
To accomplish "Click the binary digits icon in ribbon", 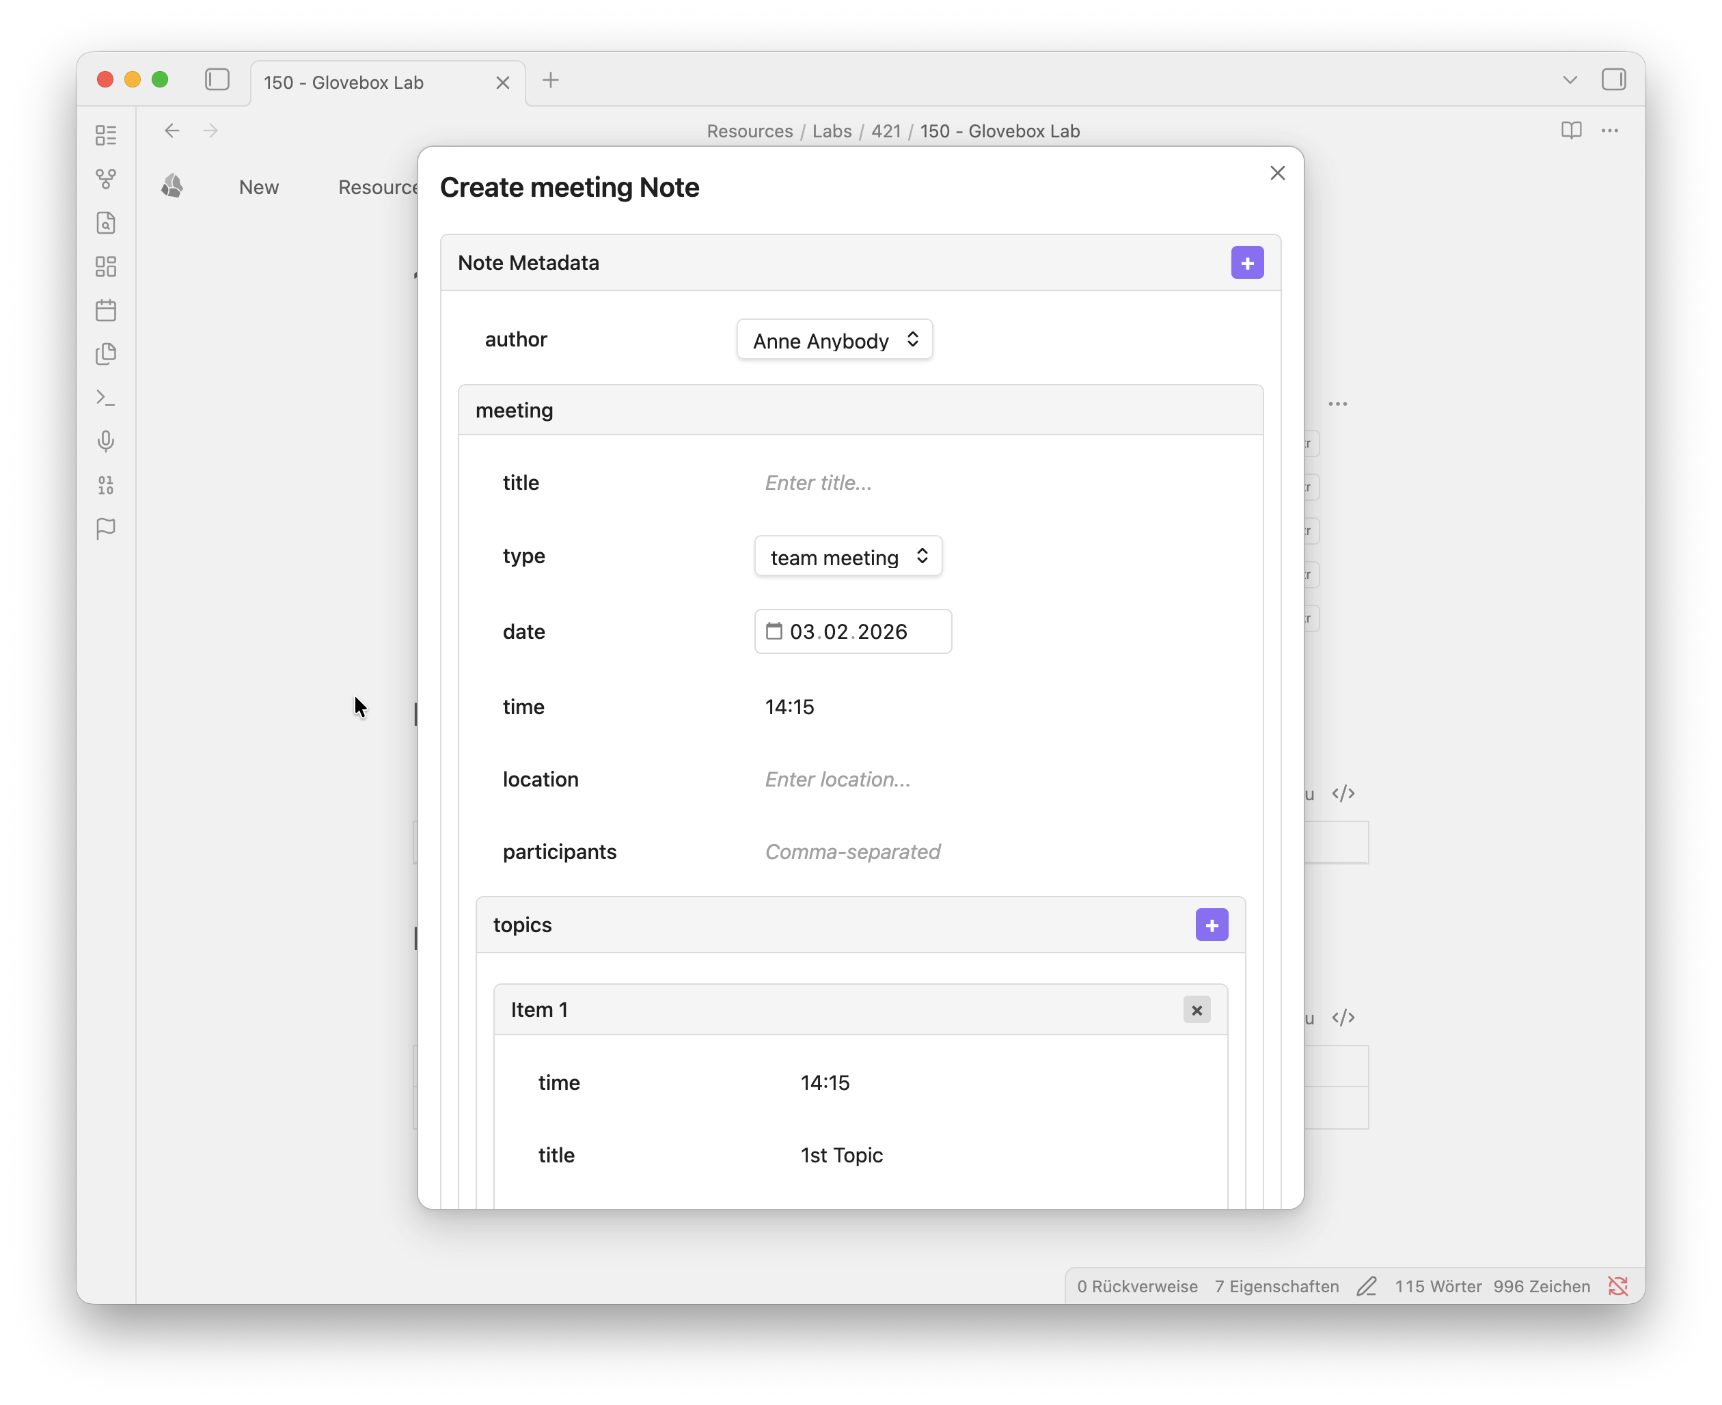I will coord(106,485).
